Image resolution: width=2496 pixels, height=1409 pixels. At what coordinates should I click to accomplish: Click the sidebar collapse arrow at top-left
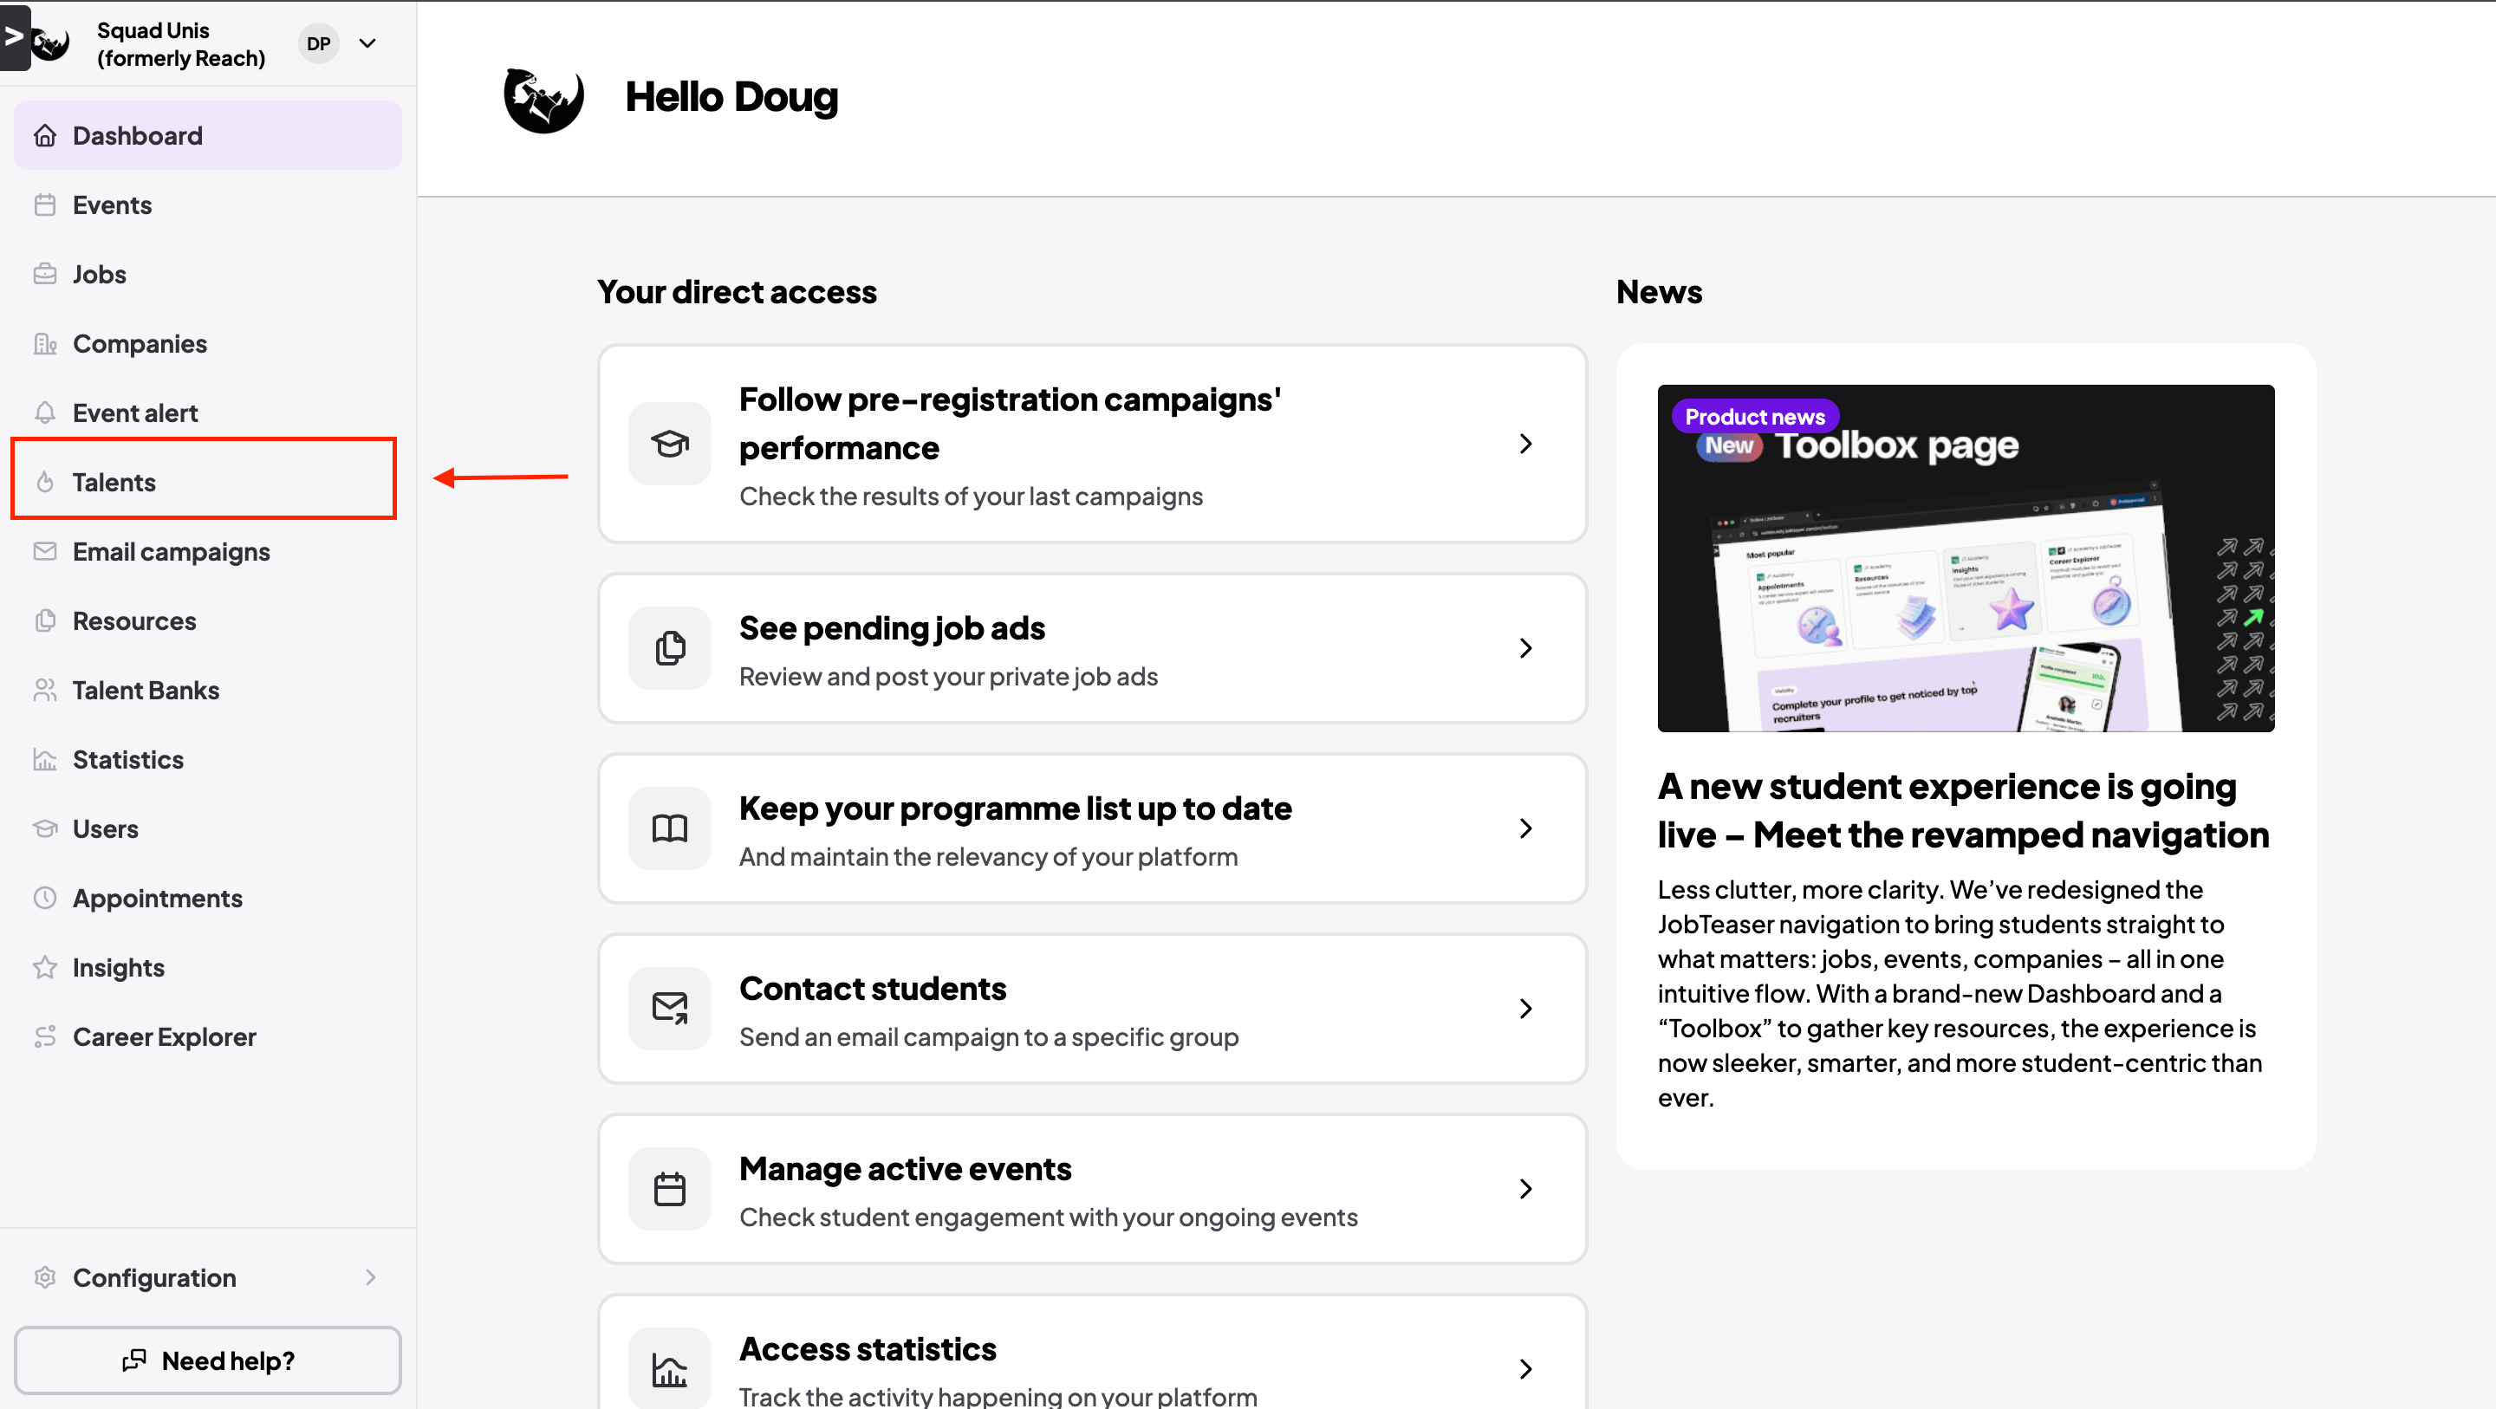click(x=14, y=36)
